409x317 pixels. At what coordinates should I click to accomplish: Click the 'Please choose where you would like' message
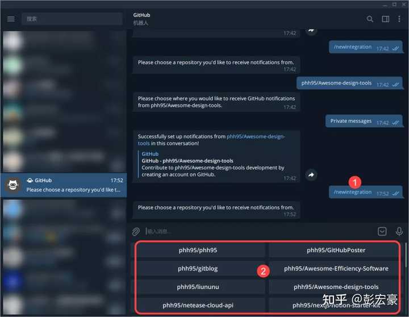tap(216, 102)
